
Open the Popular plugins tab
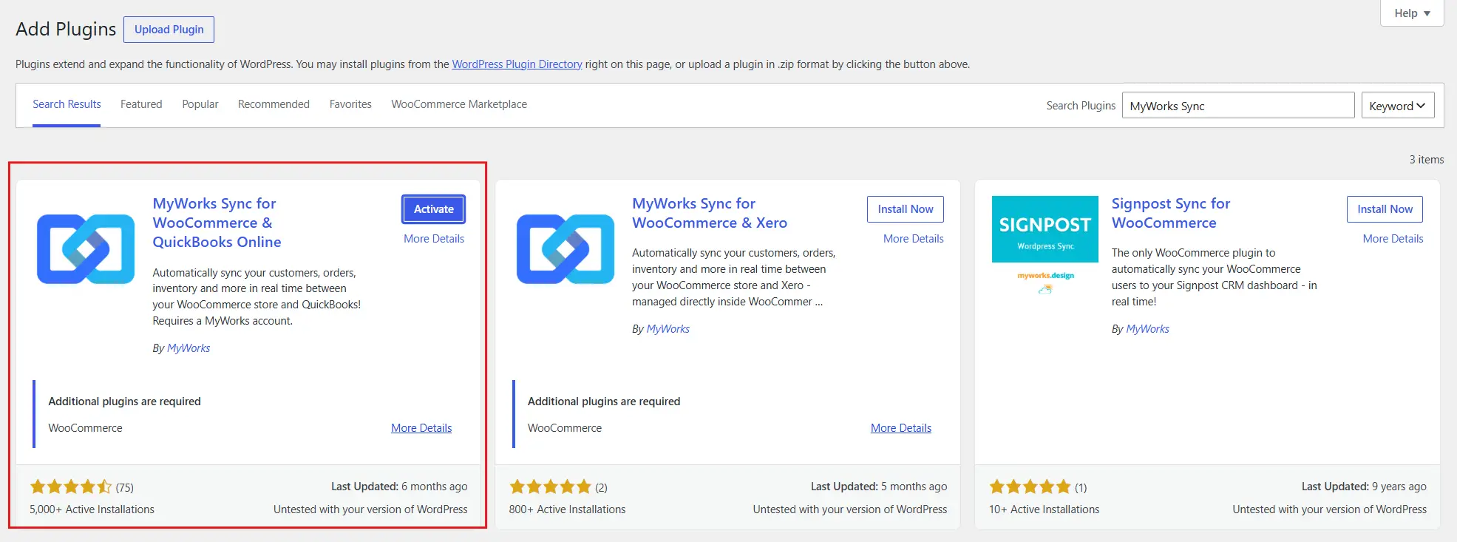click(x=200, y=104)
